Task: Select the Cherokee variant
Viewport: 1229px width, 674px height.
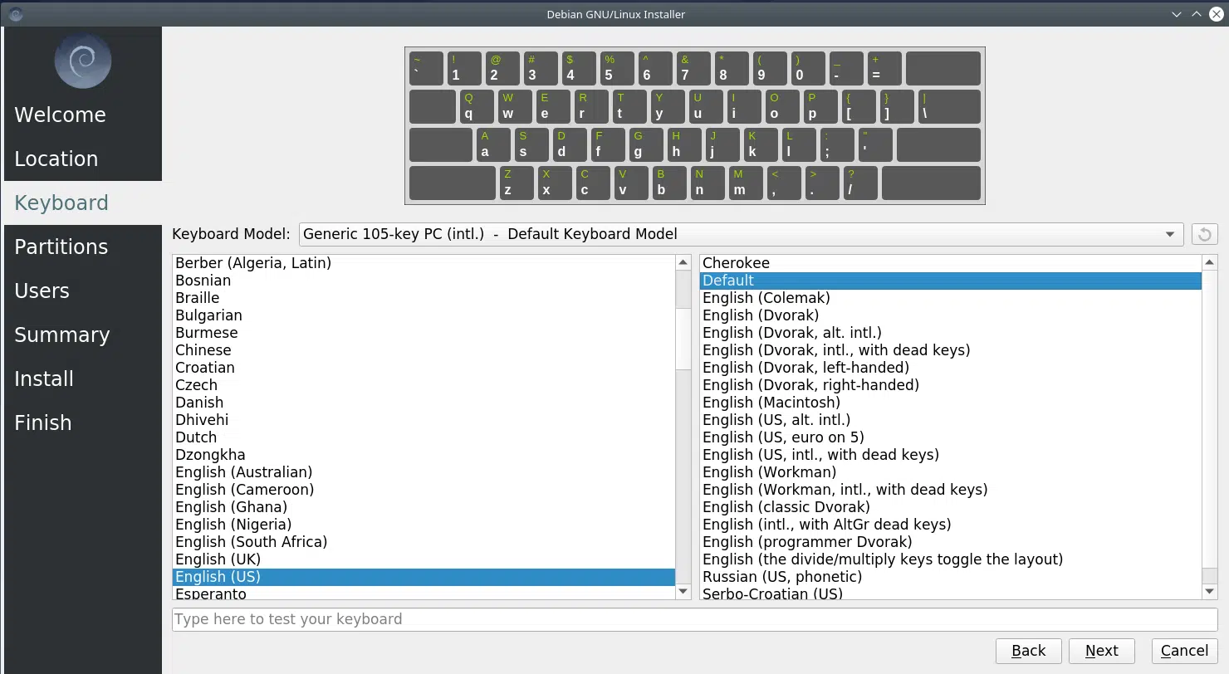Action: (951, 263)
